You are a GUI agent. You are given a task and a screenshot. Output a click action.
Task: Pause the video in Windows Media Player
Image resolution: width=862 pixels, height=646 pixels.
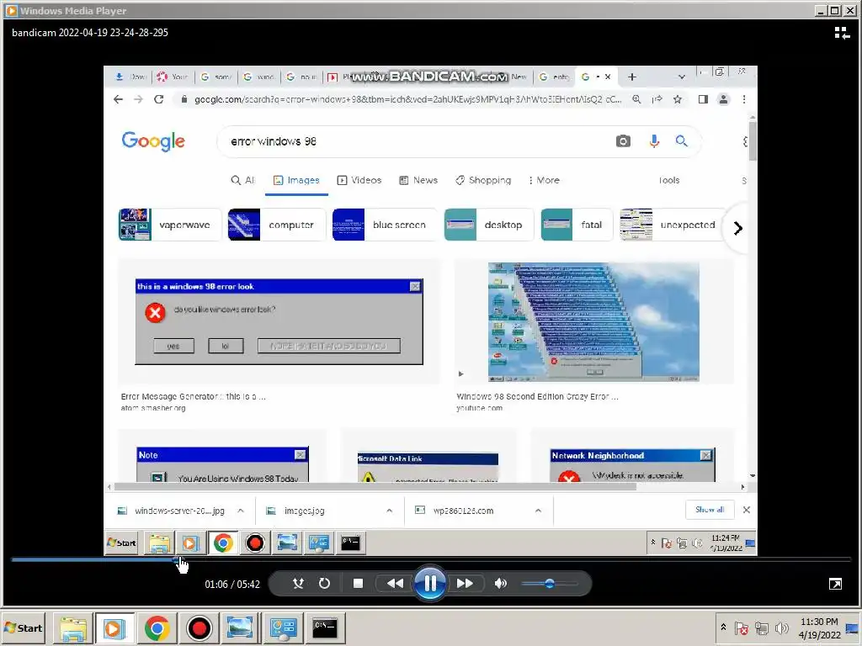[430, 584]
